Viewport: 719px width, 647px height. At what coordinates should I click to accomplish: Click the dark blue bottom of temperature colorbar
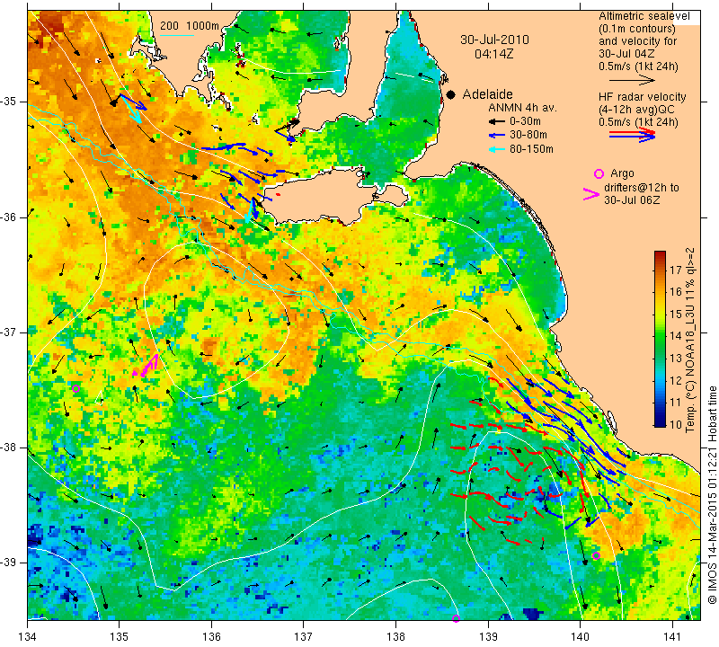[660, 422]
